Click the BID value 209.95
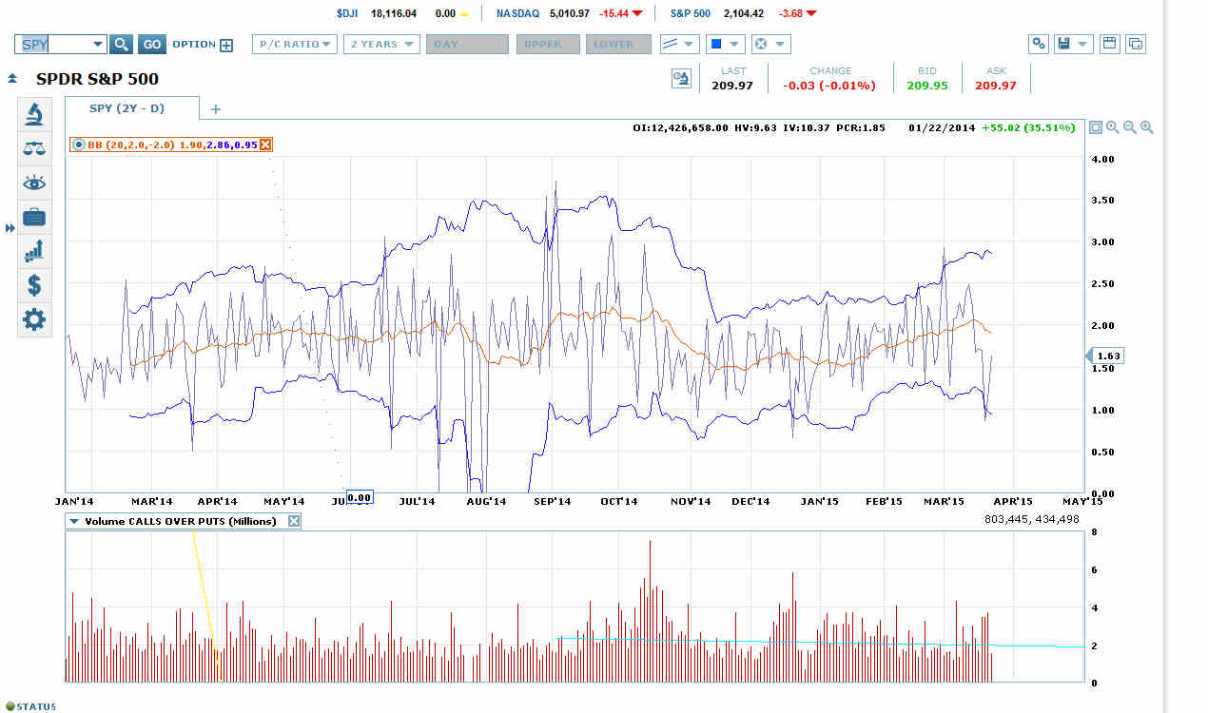Viewport: 1208px width, 713px height. (x=926, y=86)
